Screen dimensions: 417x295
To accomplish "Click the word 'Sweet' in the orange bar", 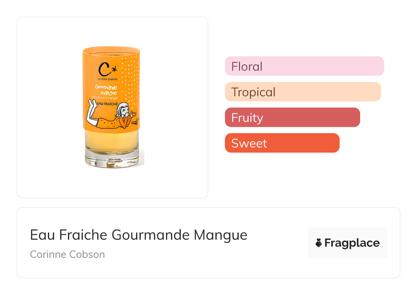I will tap(249, 143).
